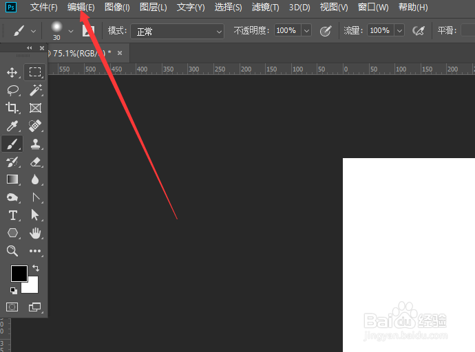
Task: Select the Polygon shape tool
Action: pyautogui.click(x=12, y=233)
